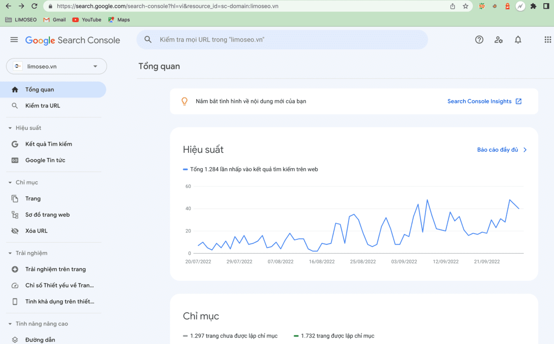Collapse the Trải nghiệm sidebar section
554x344 pixels.
tap(10, 253)
